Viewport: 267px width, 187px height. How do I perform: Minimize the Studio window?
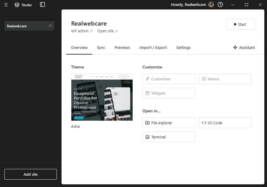click(x=233, y=5)
